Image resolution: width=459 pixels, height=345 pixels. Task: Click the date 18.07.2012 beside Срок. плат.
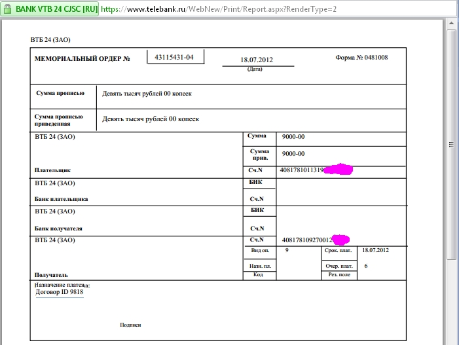(x=375, y=250)
